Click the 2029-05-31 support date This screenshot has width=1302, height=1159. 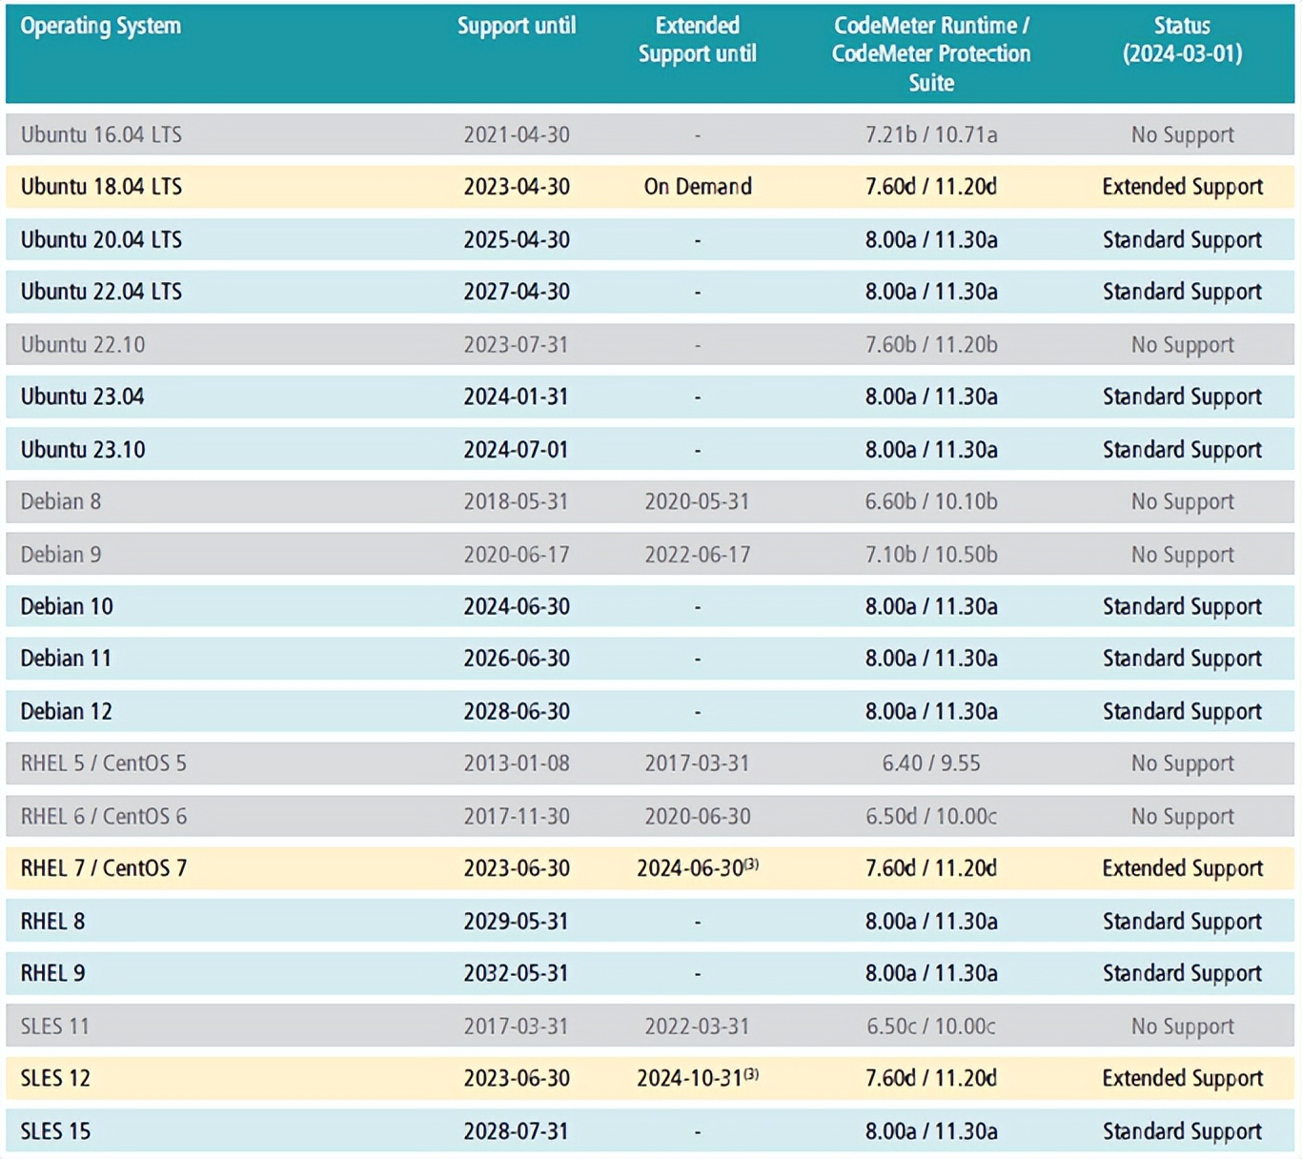(516, 921)
